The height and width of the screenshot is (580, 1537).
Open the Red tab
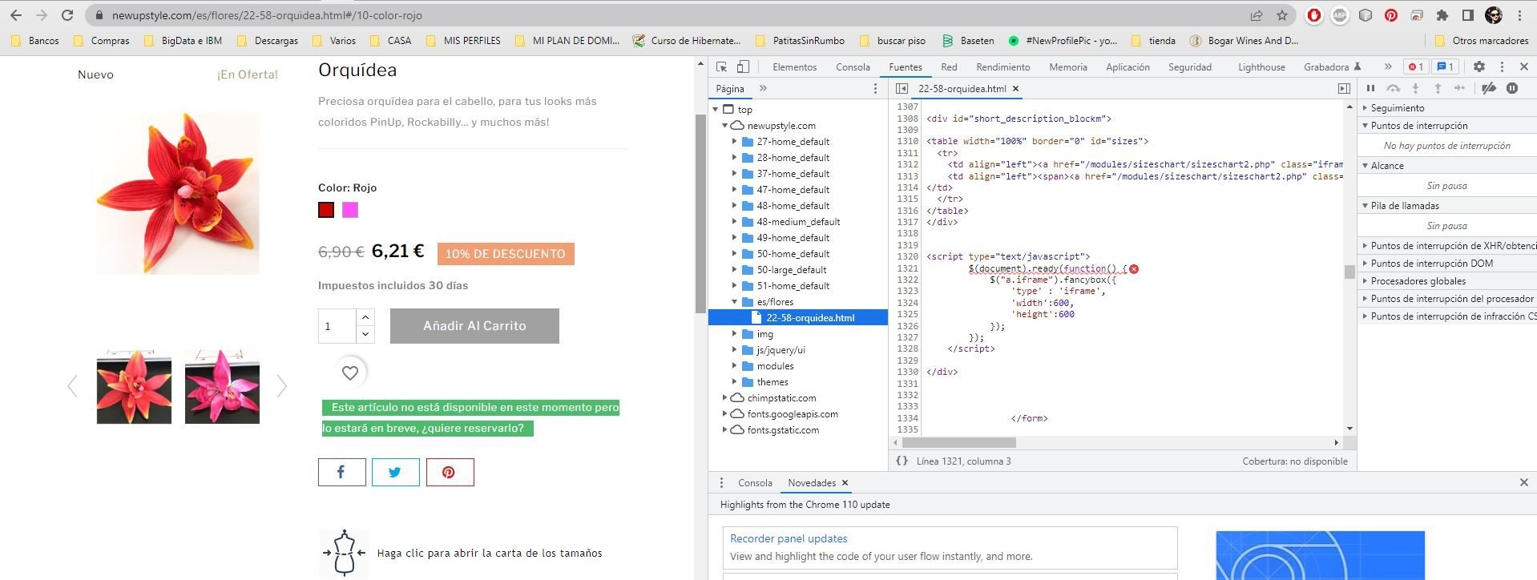pos(949,67)
